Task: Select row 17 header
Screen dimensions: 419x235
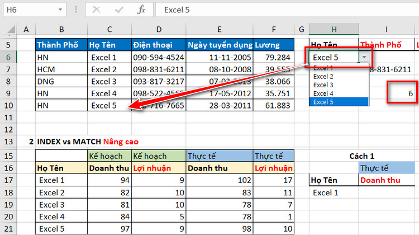Action: [8, 180]
